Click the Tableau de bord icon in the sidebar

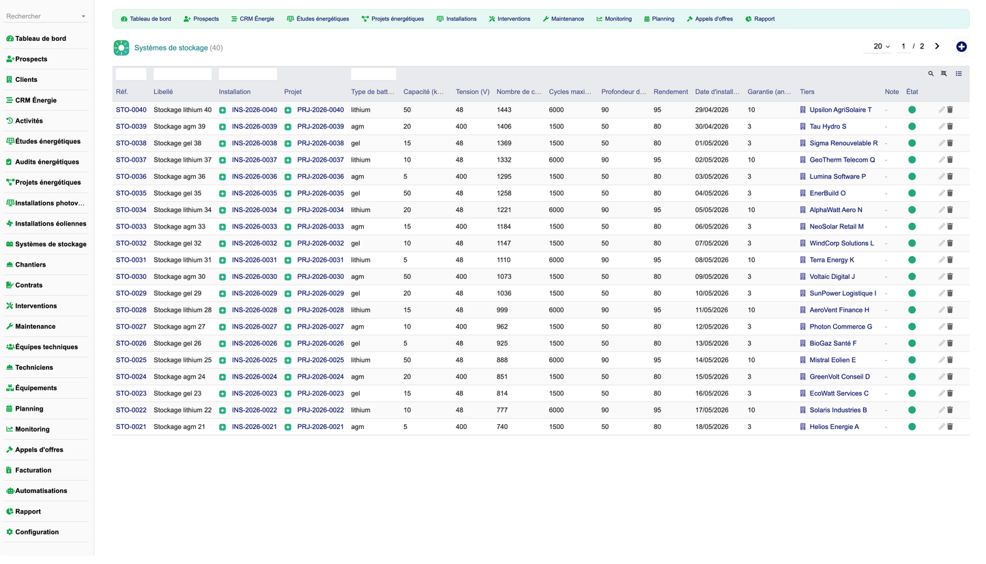[10, 39]
